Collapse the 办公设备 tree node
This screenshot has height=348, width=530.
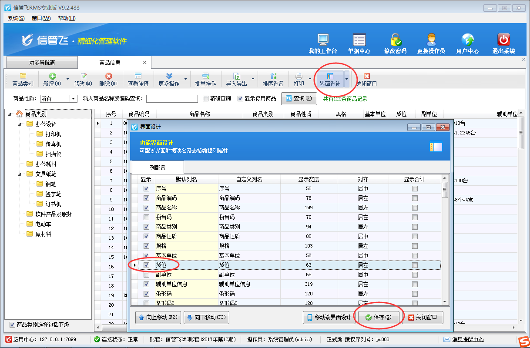click(20, 124)
